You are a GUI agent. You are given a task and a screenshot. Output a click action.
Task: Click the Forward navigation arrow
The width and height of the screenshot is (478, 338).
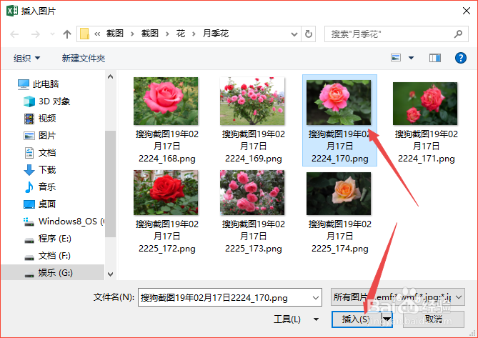pyautogui.click(x=36, y=34)
